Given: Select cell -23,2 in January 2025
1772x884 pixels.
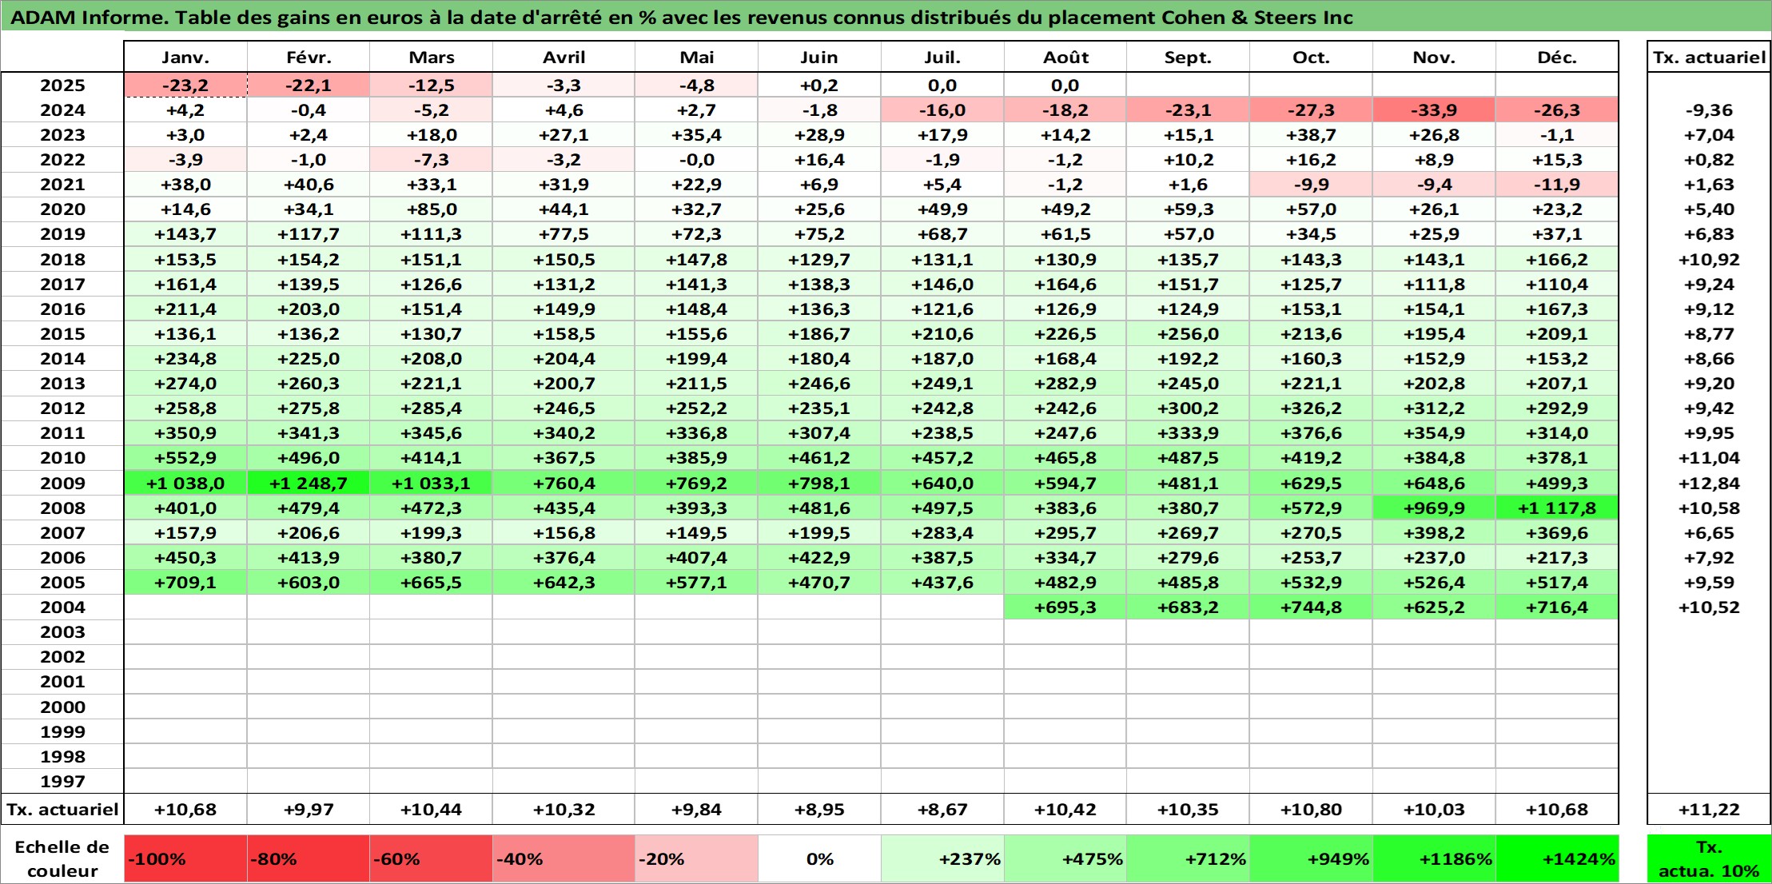Looking at the screenshot, I should [185, 86].
